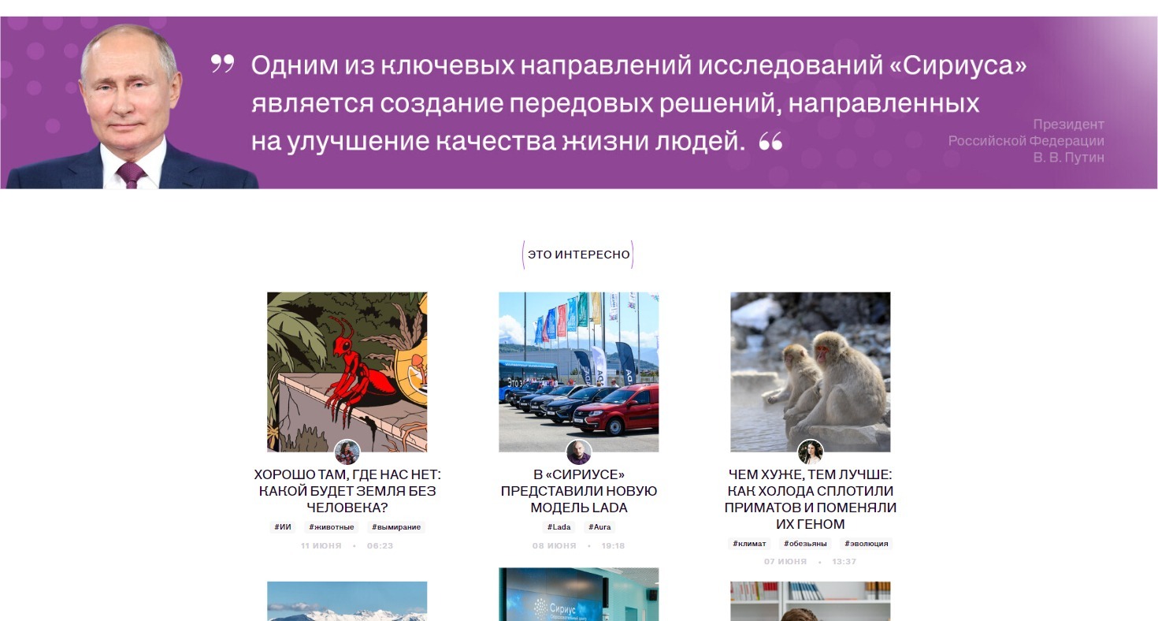Viewport: 1158px width, 621px height.
Task: Open article "В «Сириусе» представили новую модель Lada"
Action: point(579,491)
